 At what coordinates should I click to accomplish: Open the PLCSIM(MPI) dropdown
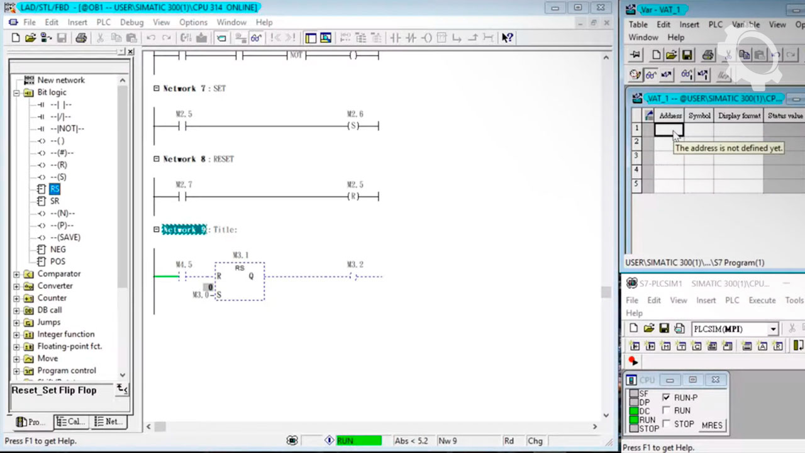click(773, 329)
